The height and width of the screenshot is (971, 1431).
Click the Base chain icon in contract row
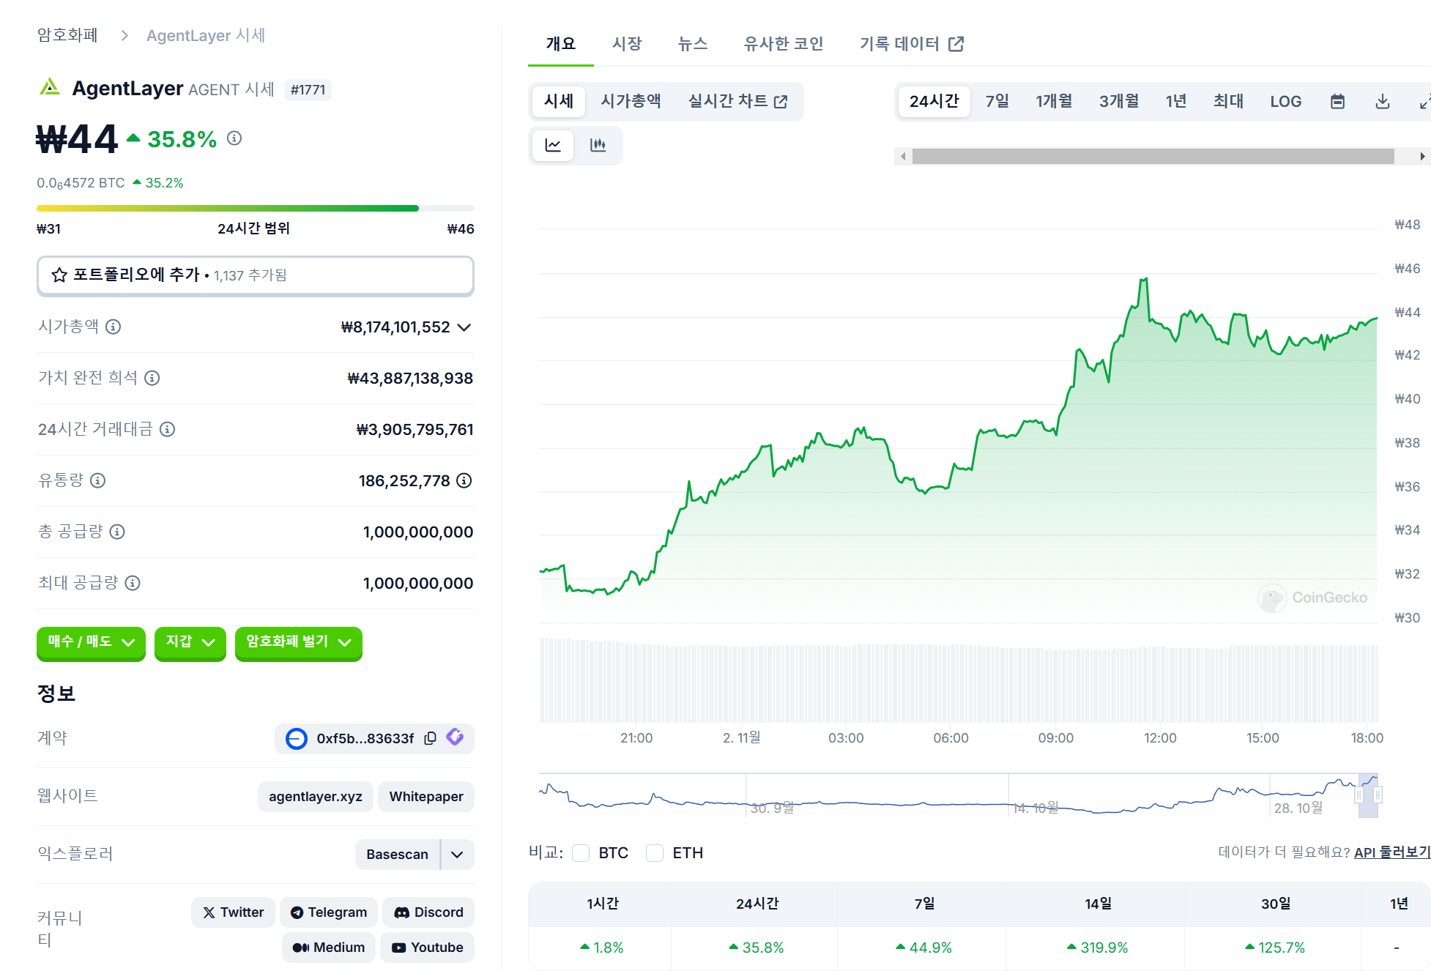click(x=297, y=738)
